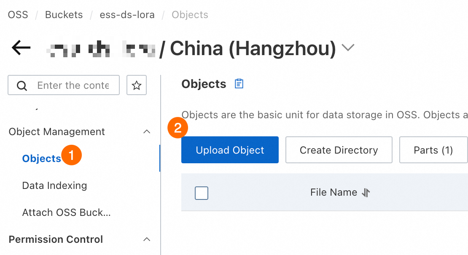The width and height of the screenshot is (468, 255).
Task: Click the Create Directory button
Action: click(x=339, y=150)
